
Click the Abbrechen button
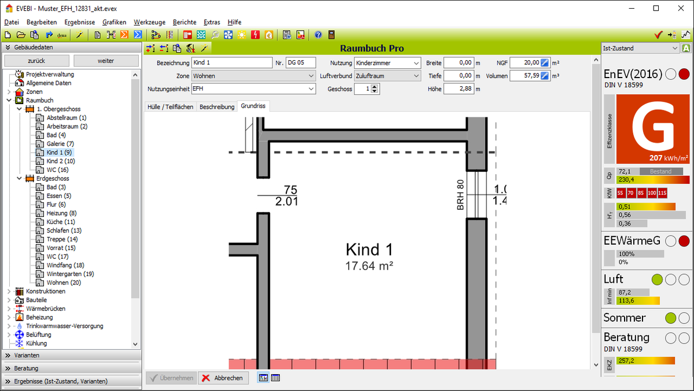[223, 378]
